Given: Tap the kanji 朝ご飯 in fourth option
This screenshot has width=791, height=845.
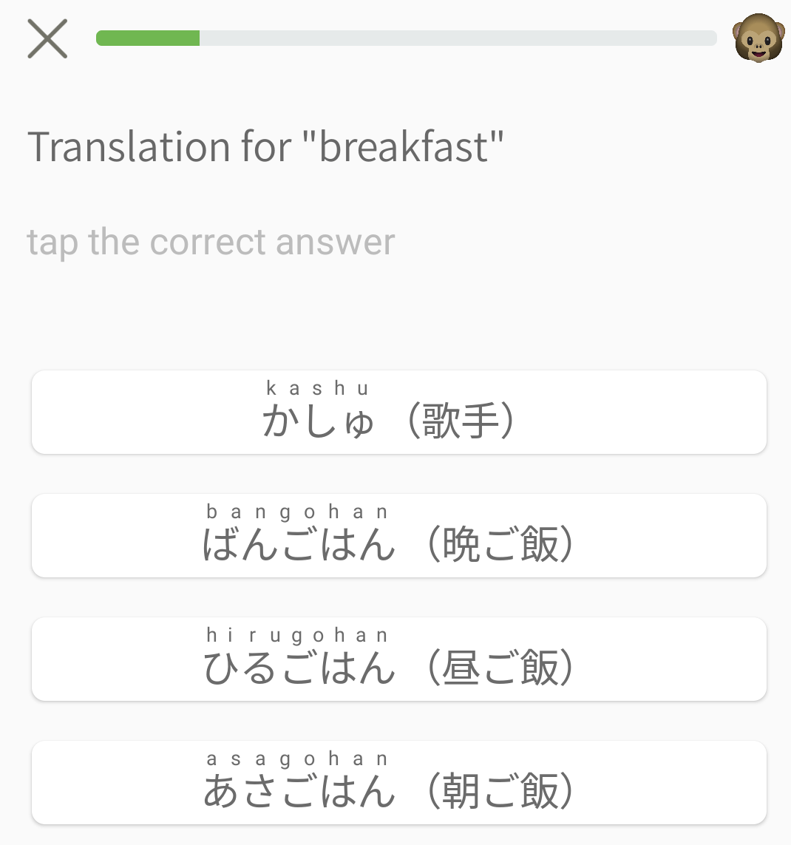Looking at the screenshot, I should coord(500,792).
